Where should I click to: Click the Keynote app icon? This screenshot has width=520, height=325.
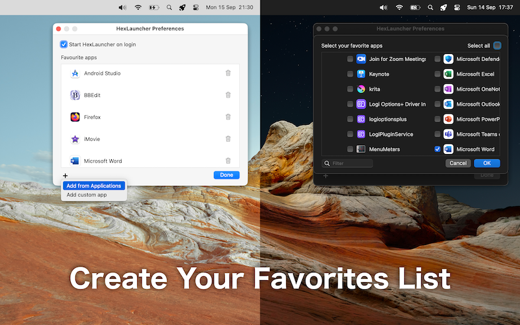pos(361,74)
